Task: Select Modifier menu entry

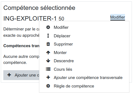Action: [x=61, y=27]
